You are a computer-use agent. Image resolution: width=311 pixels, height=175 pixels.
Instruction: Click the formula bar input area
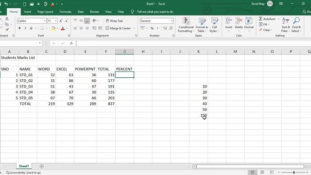pyautogui.click(x=193, y=43)
